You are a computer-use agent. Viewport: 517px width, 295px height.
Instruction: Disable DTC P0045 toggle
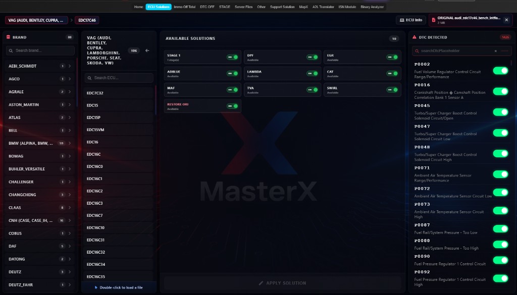pyautogui.click(x=500, y=112)
